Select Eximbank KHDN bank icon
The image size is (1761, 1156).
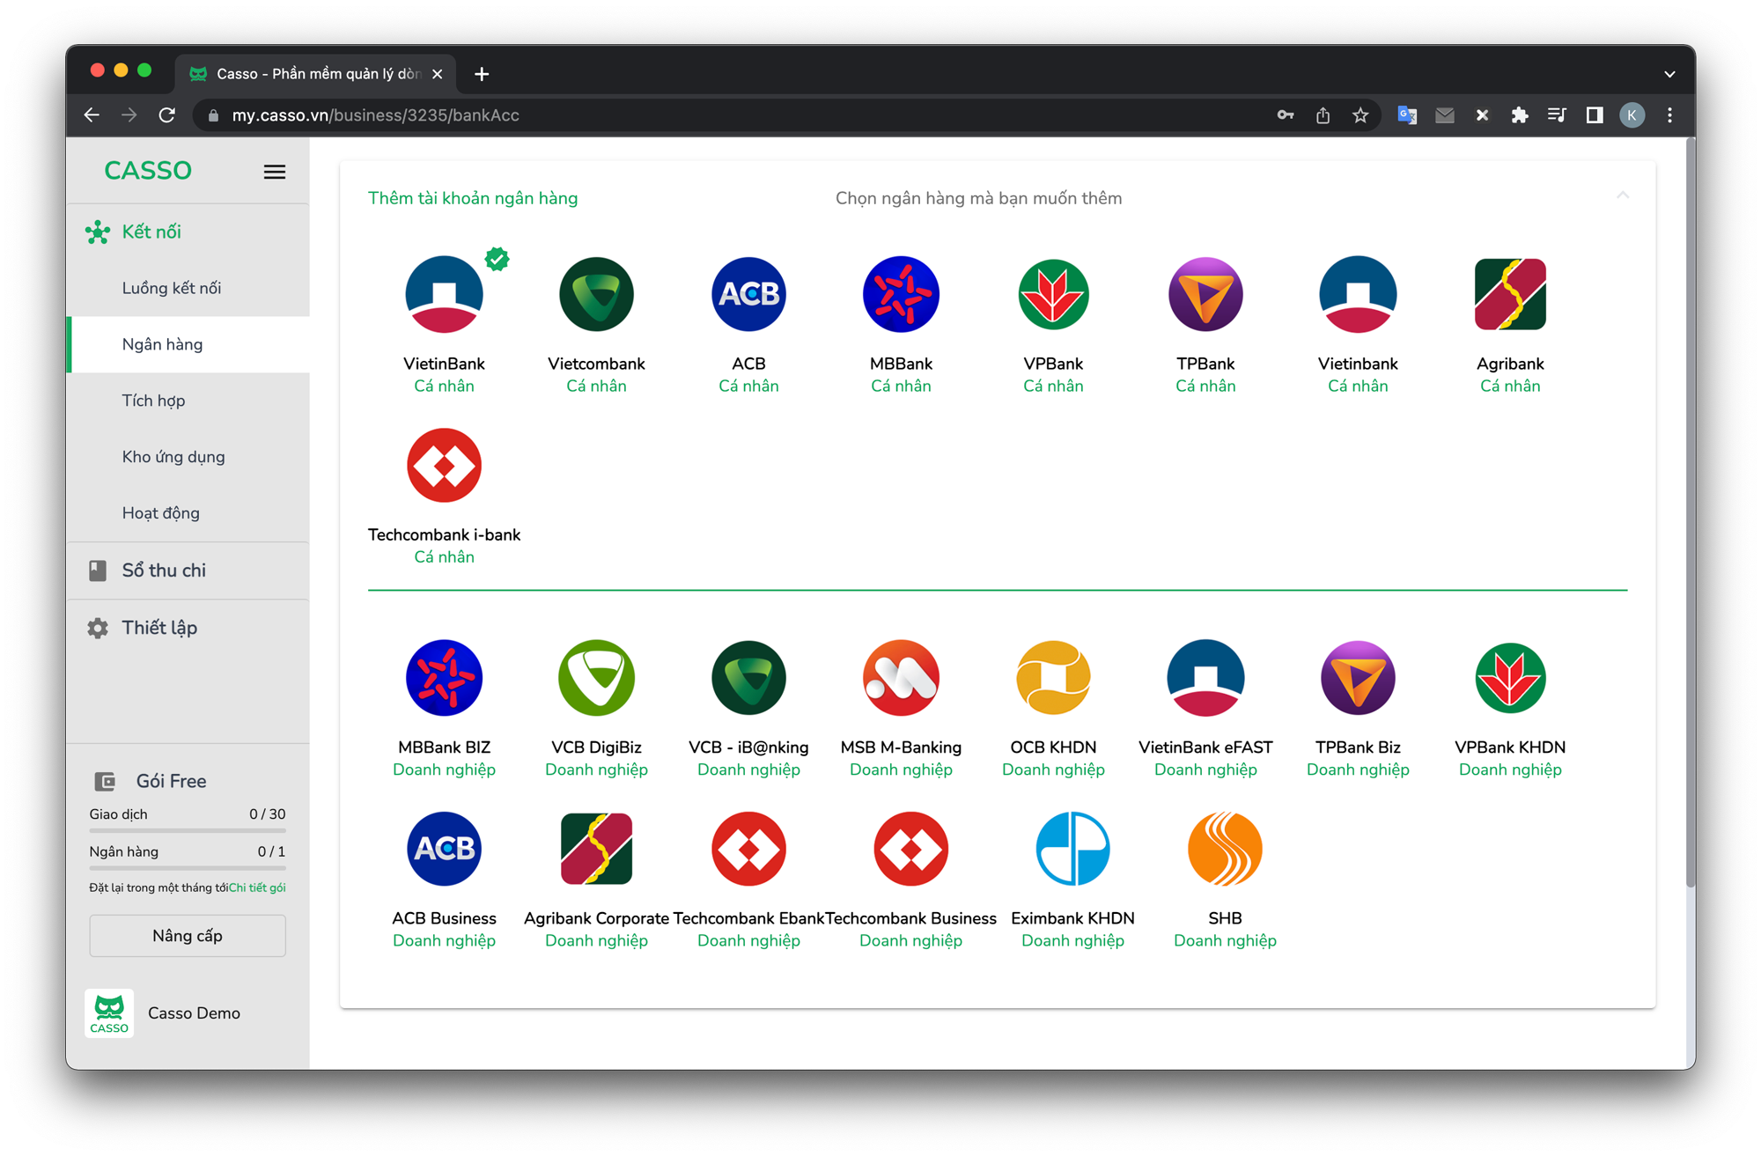click(x=1072, y=849)
